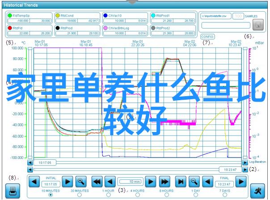270x200 pixels.
Task: Select the 10 MINUTES radio button
Action: (51, 195)
